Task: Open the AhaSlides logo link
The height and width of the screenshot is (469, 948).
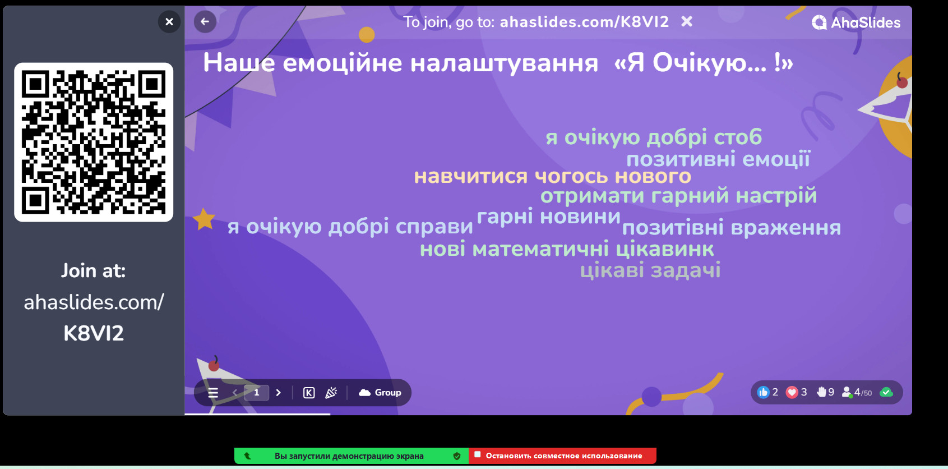Action: click(856, 22)
